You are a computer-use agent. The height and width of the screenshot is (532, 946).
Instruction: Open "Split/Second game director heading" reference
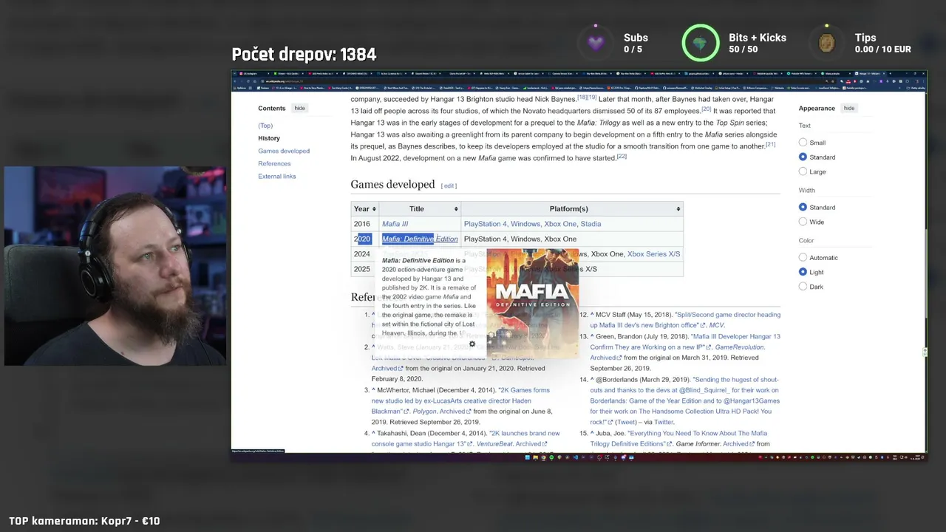click(685, 320)
